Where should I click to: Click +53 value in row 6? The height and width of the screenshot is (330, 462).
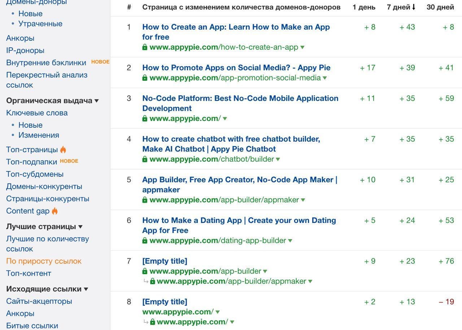[x=446, y=220]
